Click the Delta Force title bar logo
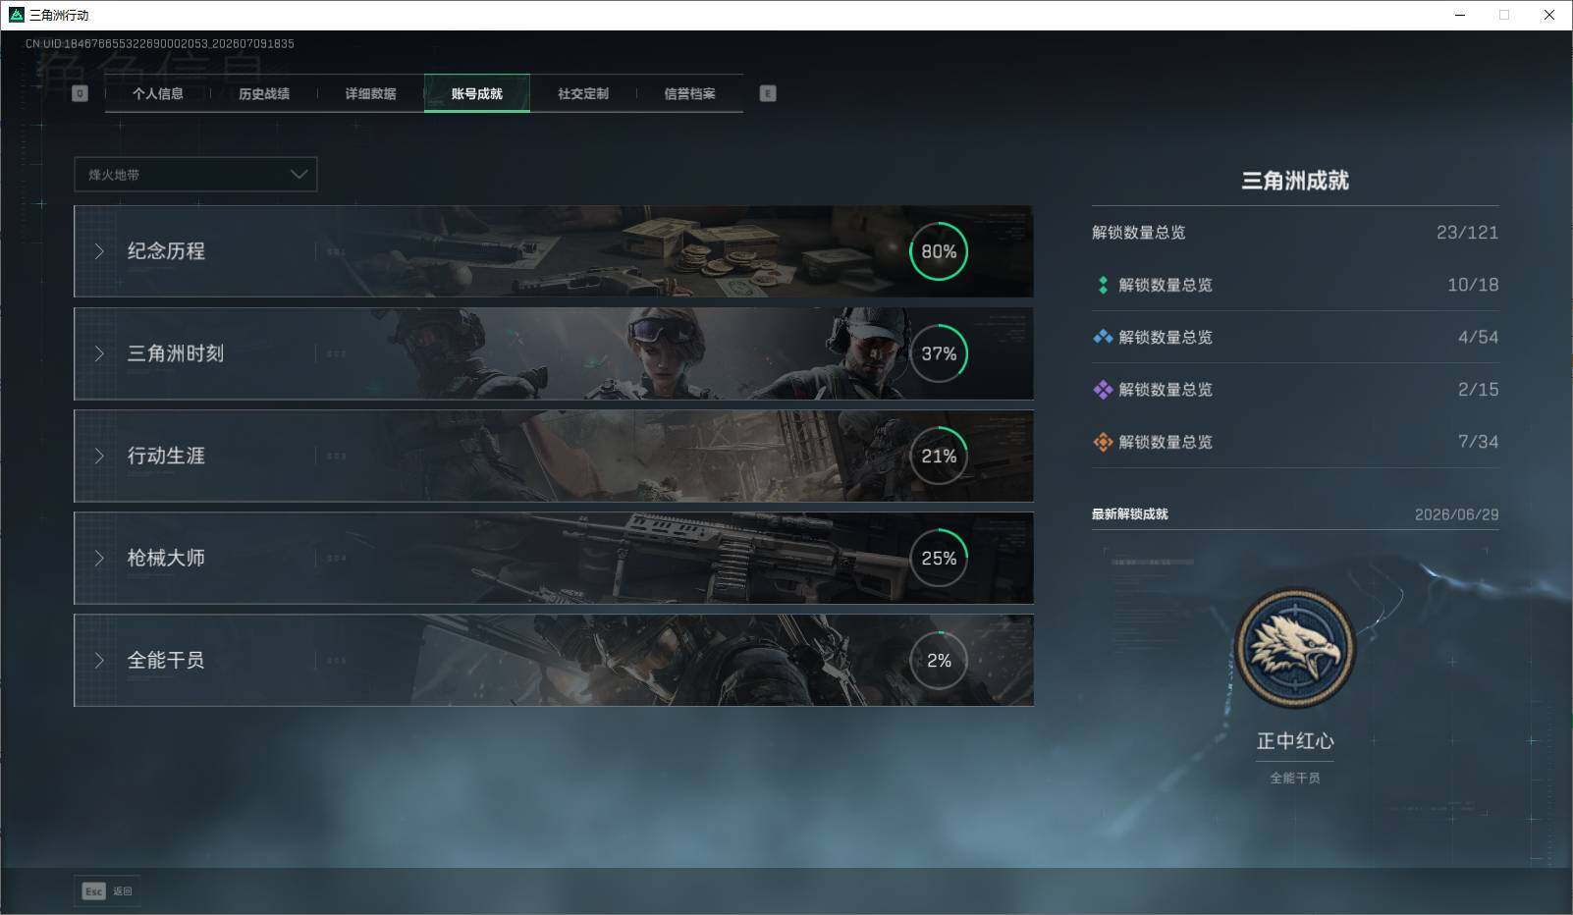This screenshot has width=1573, height=915. [16, 15]
